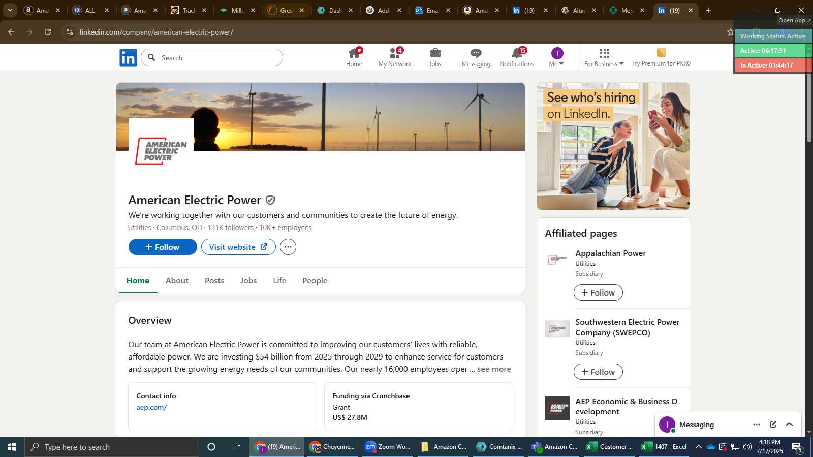The image size is (813, 457).
Task: Click the 10K+ employees link
Action: pos(285,227)
